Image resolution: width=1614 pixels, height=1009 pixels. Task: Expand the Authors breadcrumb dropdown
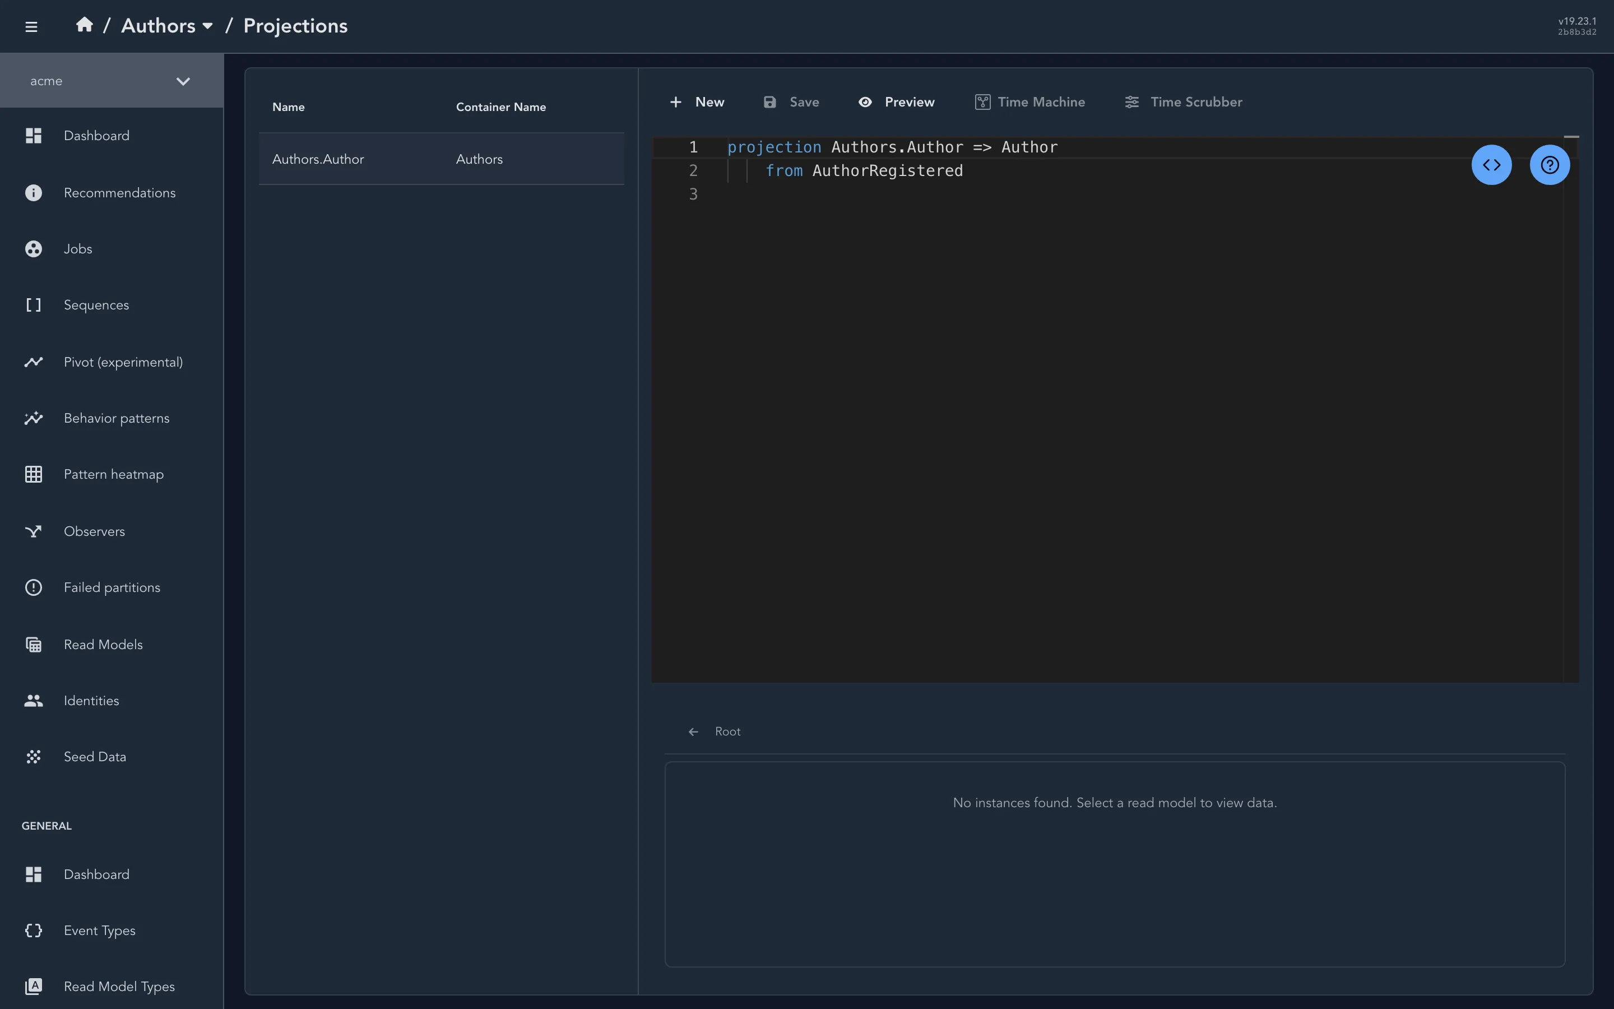click(167, 25)
